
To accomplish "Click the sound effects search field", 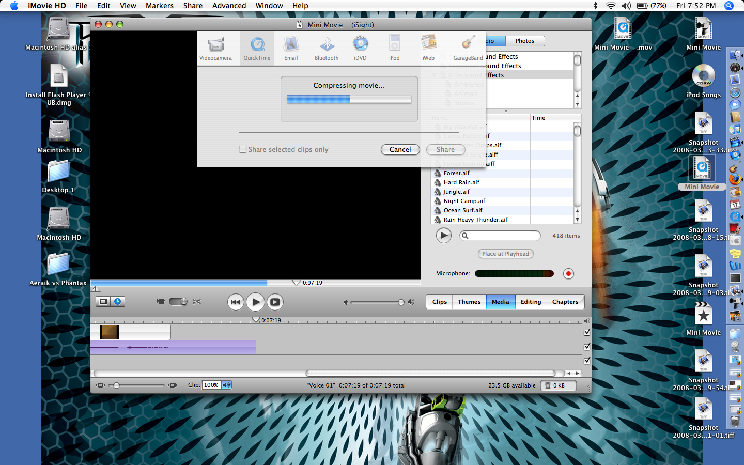I will click(500, 235).
